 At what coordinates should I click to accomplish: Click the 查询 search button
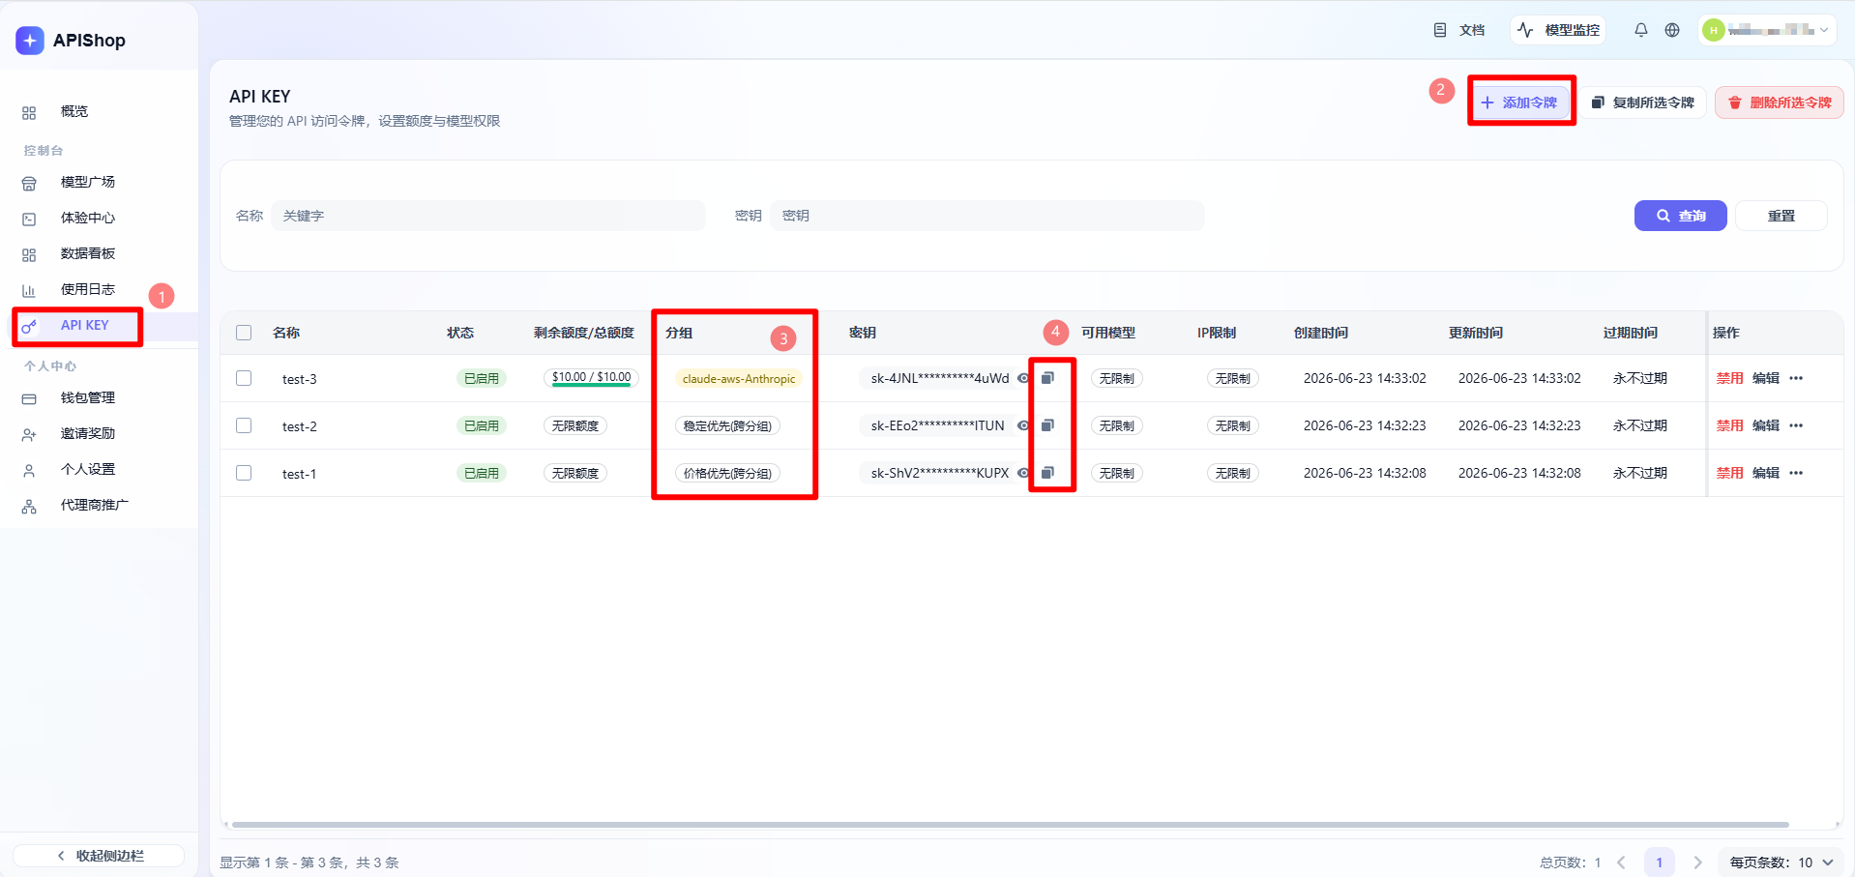pos(1681,216)
